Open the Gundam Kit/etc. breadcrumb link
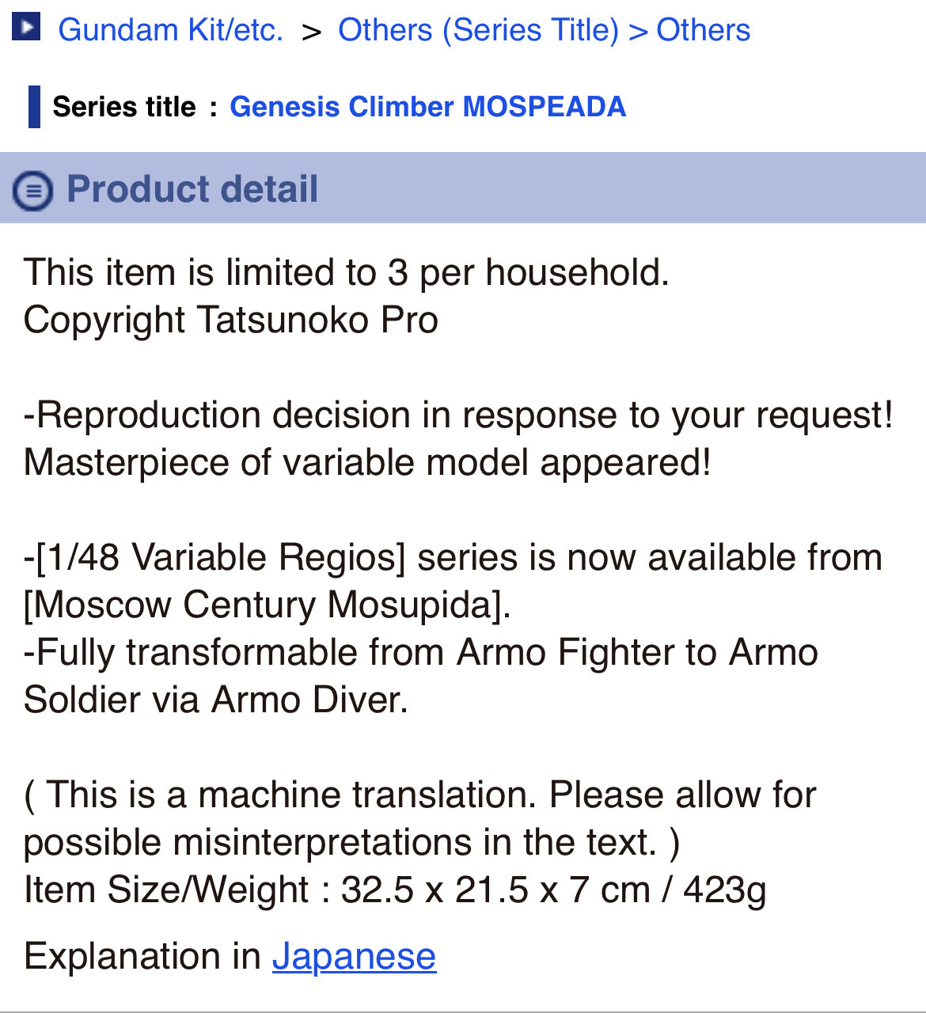Screen dimensions: 926x1013 (x=170, y=30)
